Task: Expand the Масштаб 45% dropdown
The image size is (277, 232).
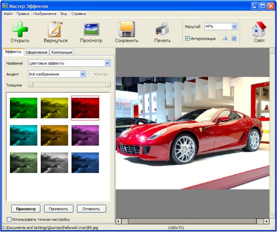Action: coord(234,27)
